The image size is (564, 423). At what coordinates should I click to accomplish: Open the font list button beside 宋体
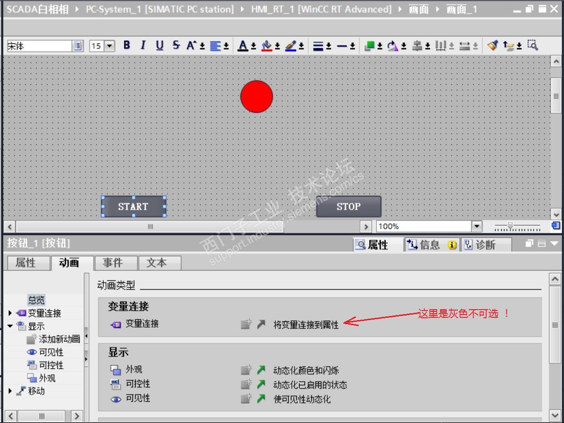pyautogui.click(x=78, y=46)
